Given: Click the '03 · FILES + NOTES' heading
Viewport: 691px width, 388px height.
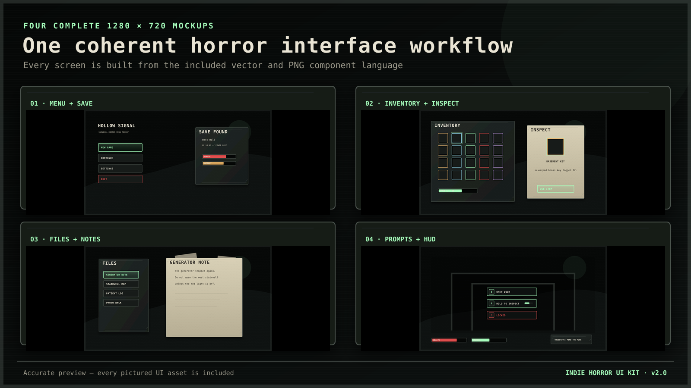Looking at the screenshot, I should 65,239.
